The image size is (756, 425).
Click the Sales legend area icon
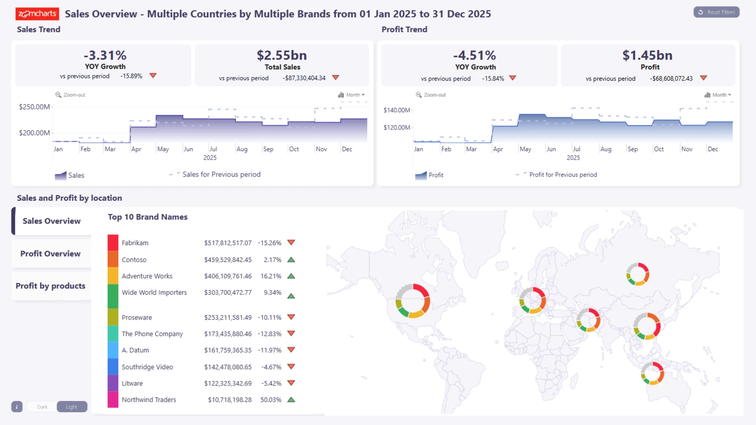61,176
